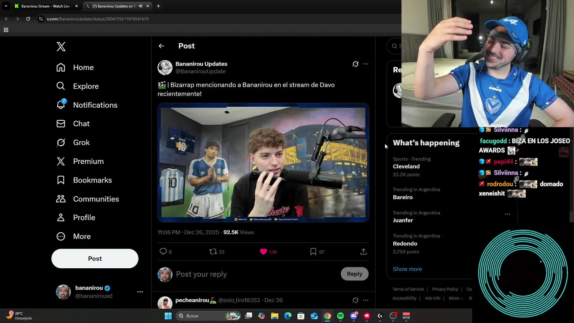Close the Bananirou Updates X tab

tap(148, 6)
